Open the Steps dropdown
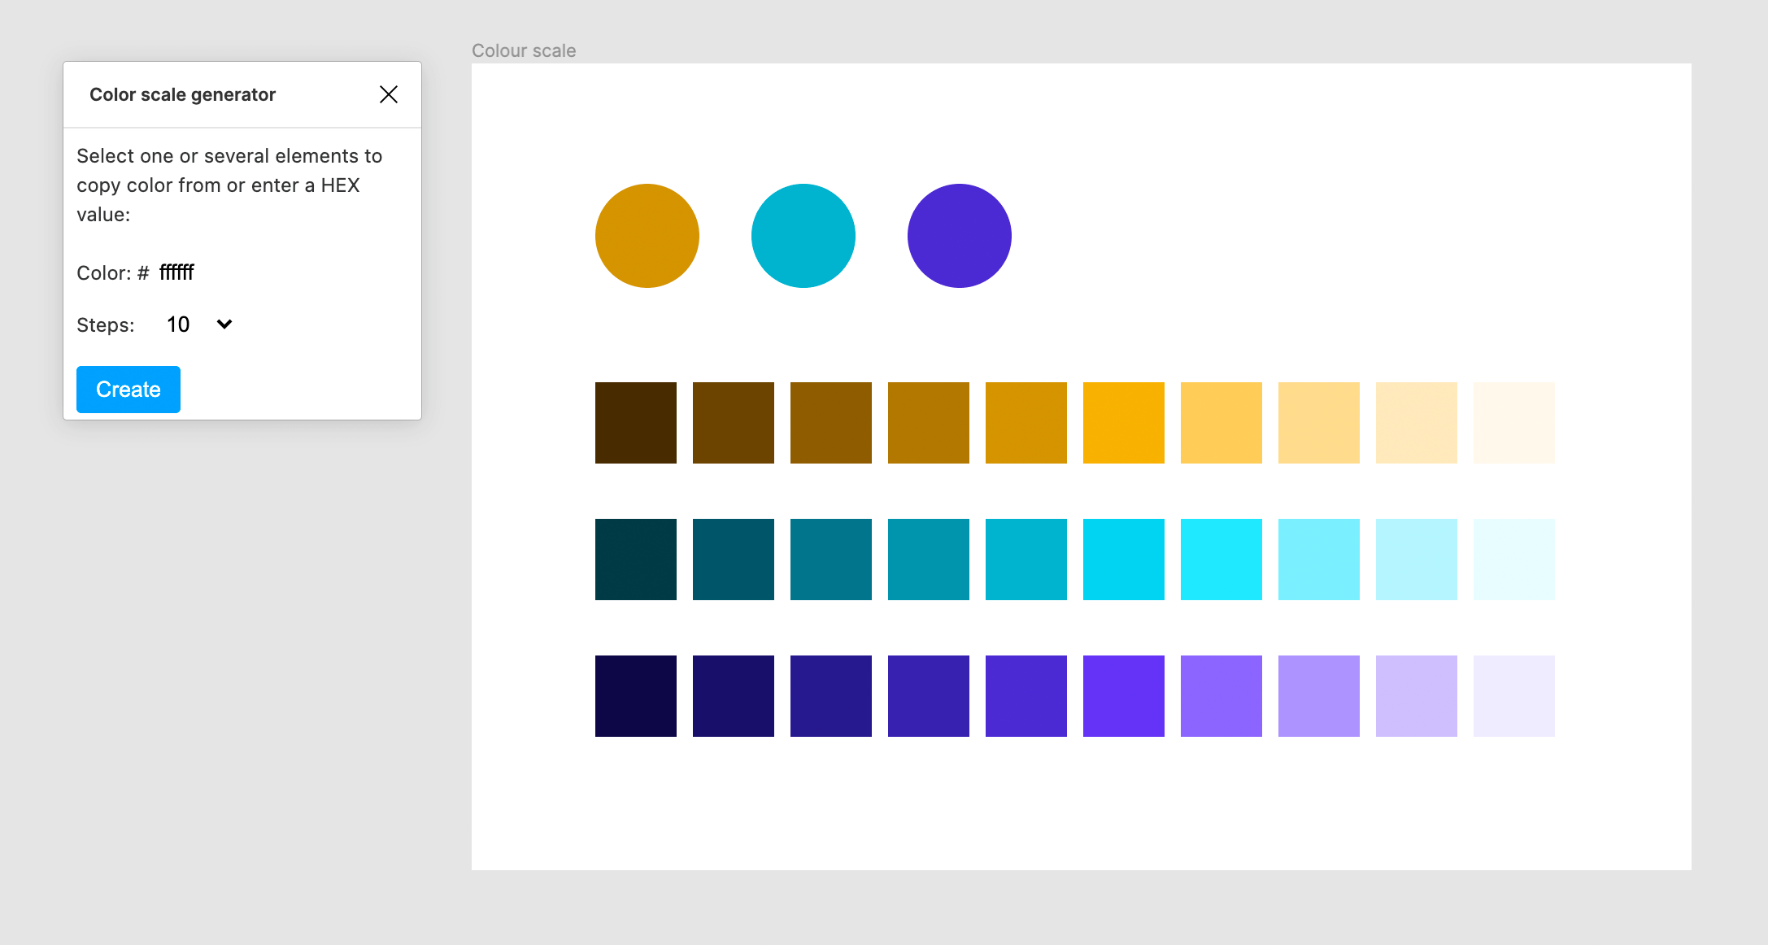 200,324
